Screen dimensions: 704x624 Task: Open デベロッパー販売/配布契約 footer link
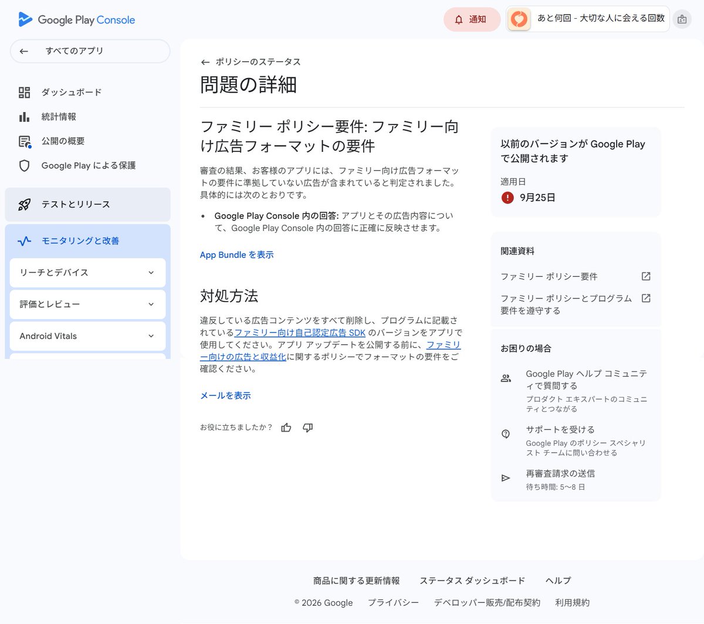487,602
